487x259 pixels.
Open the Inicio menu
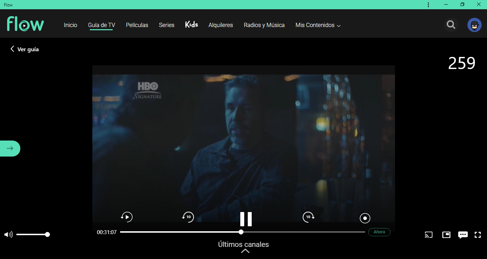coord(71,25)
